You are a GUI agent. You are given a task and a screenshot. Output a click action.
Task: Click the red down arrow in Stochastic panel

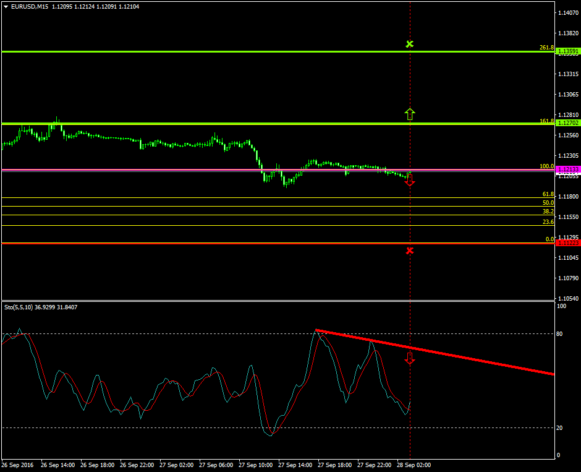(410, 358)
